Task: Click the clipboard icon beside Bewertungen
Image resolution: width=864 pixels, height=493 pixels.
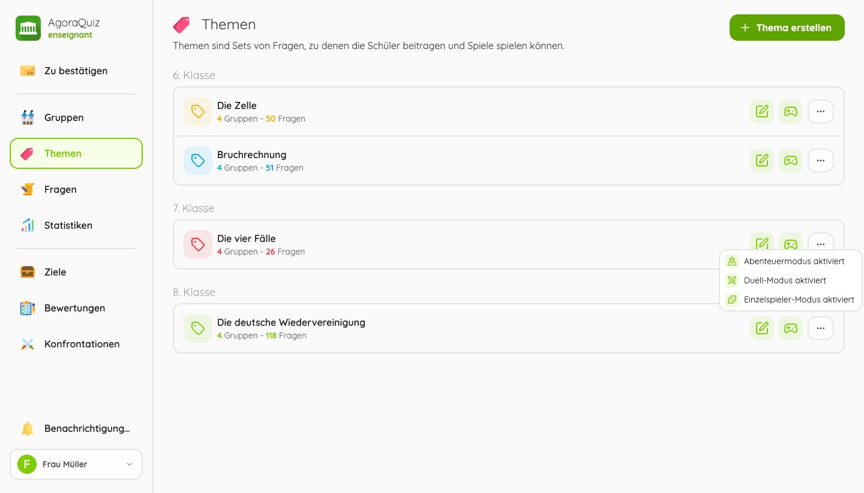Action: (28, 308)
